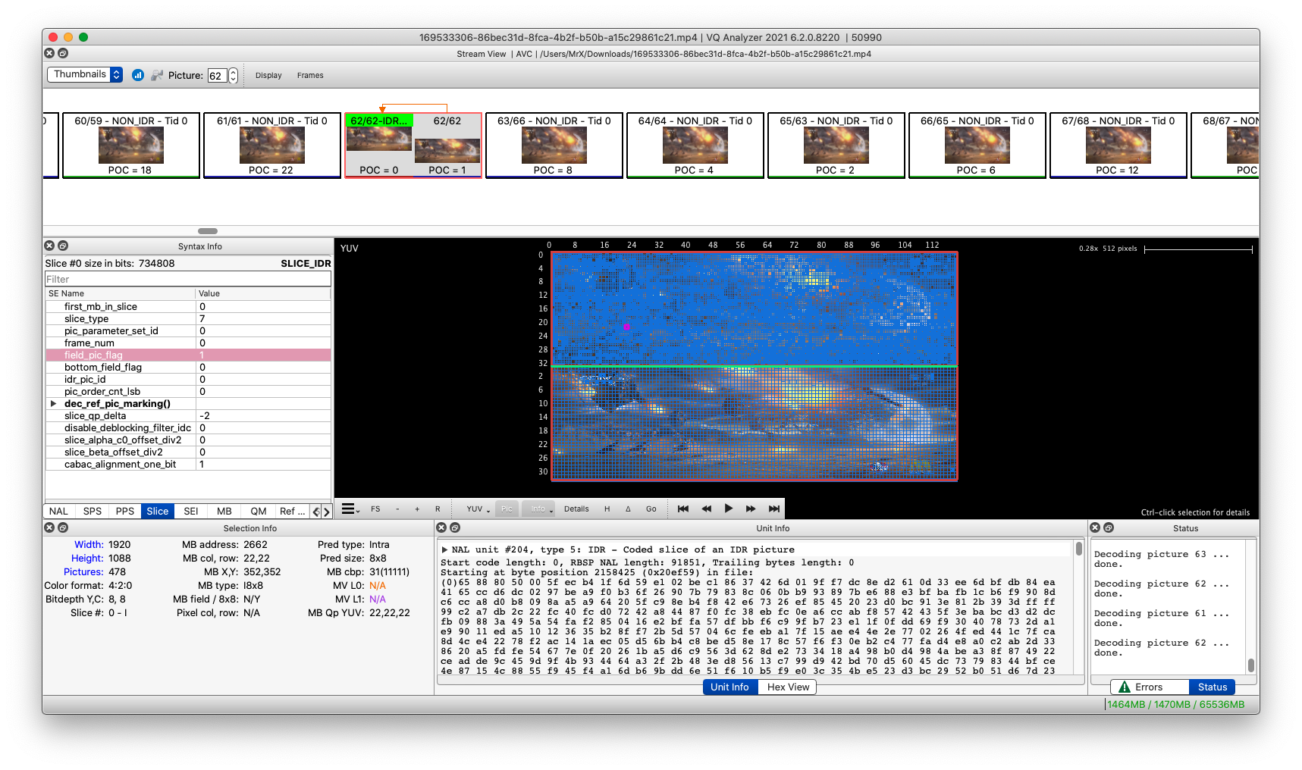Click the R reset zoom button
Viewport: 1302px width, 770px height.
pos(438,509)
